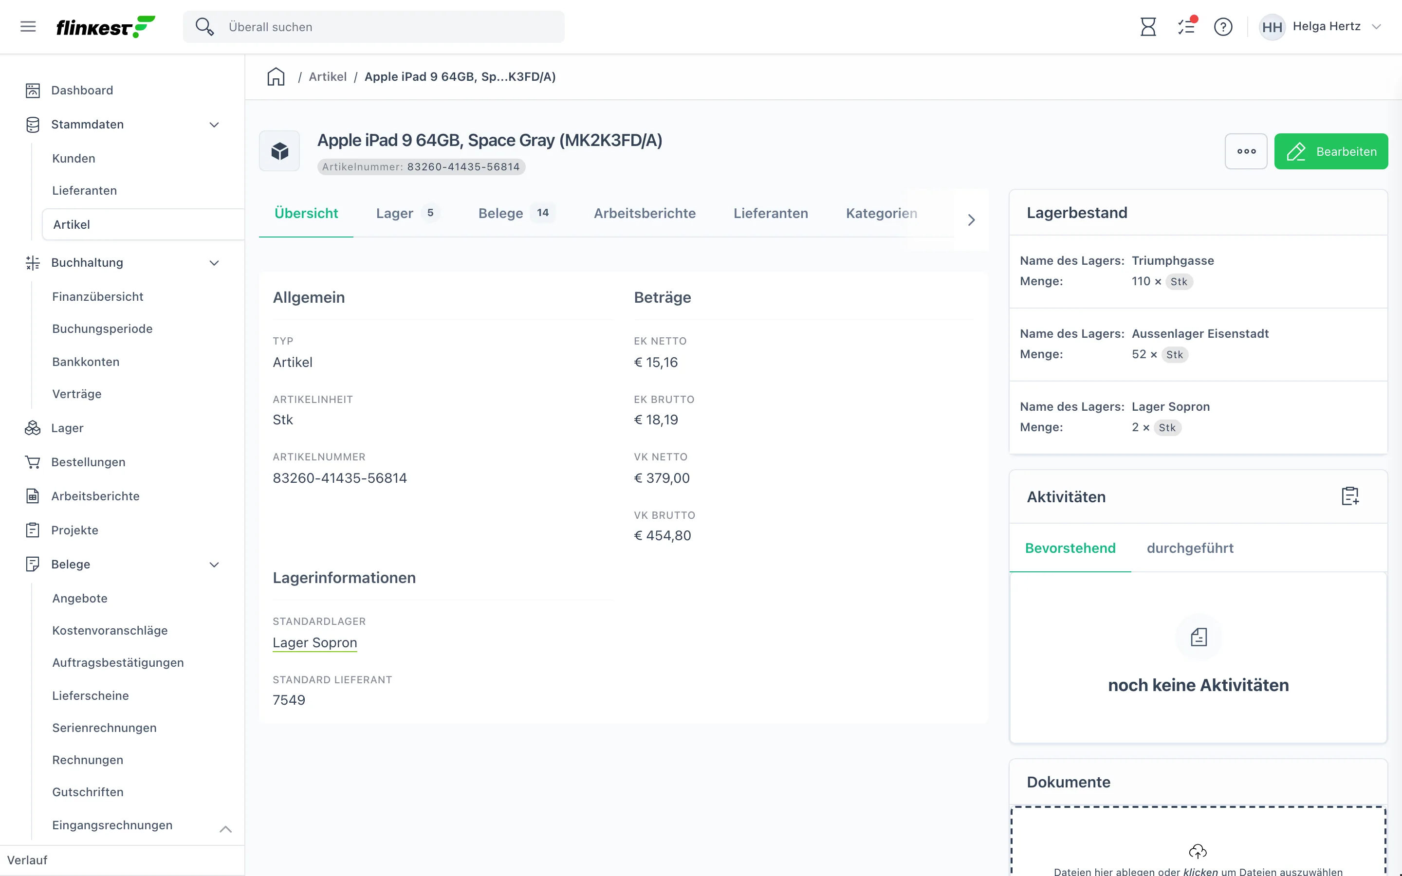
Task: Open Auftragsbestätigungen in the sidebar
Action: click(118, 663)
